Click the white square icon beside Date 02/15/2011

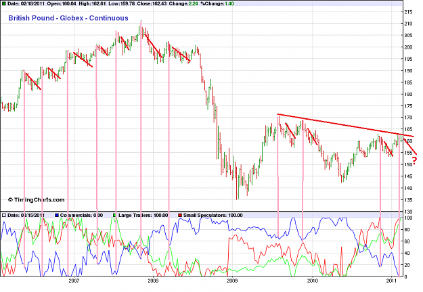click(x=4, y=215)
